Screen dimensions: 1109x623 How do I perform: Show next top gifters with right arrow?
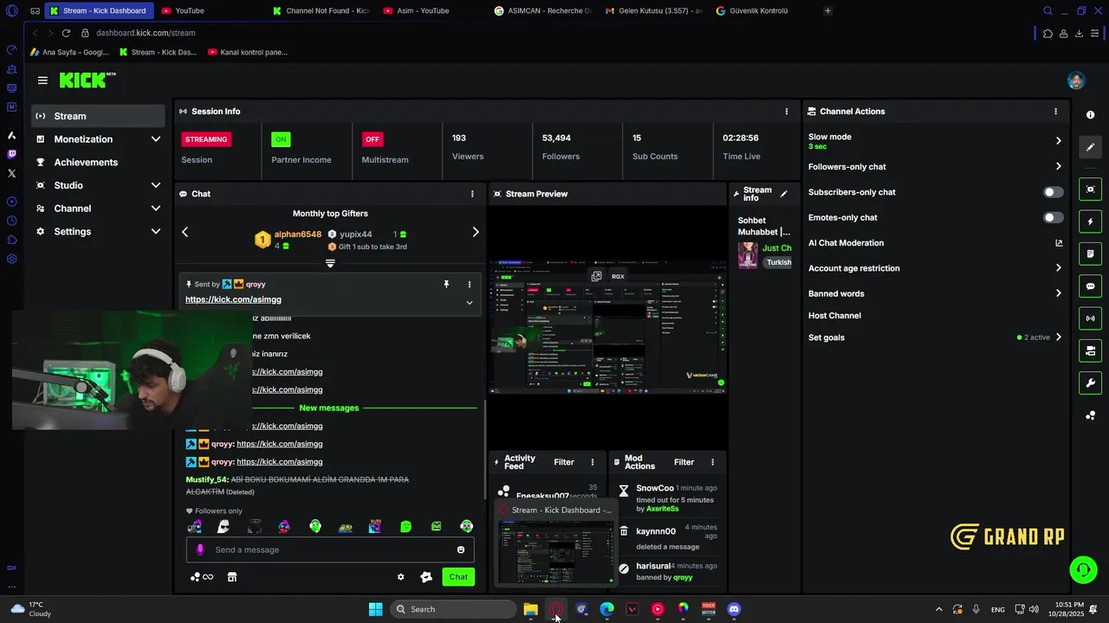pyautogui.click(x=475, y=232)
